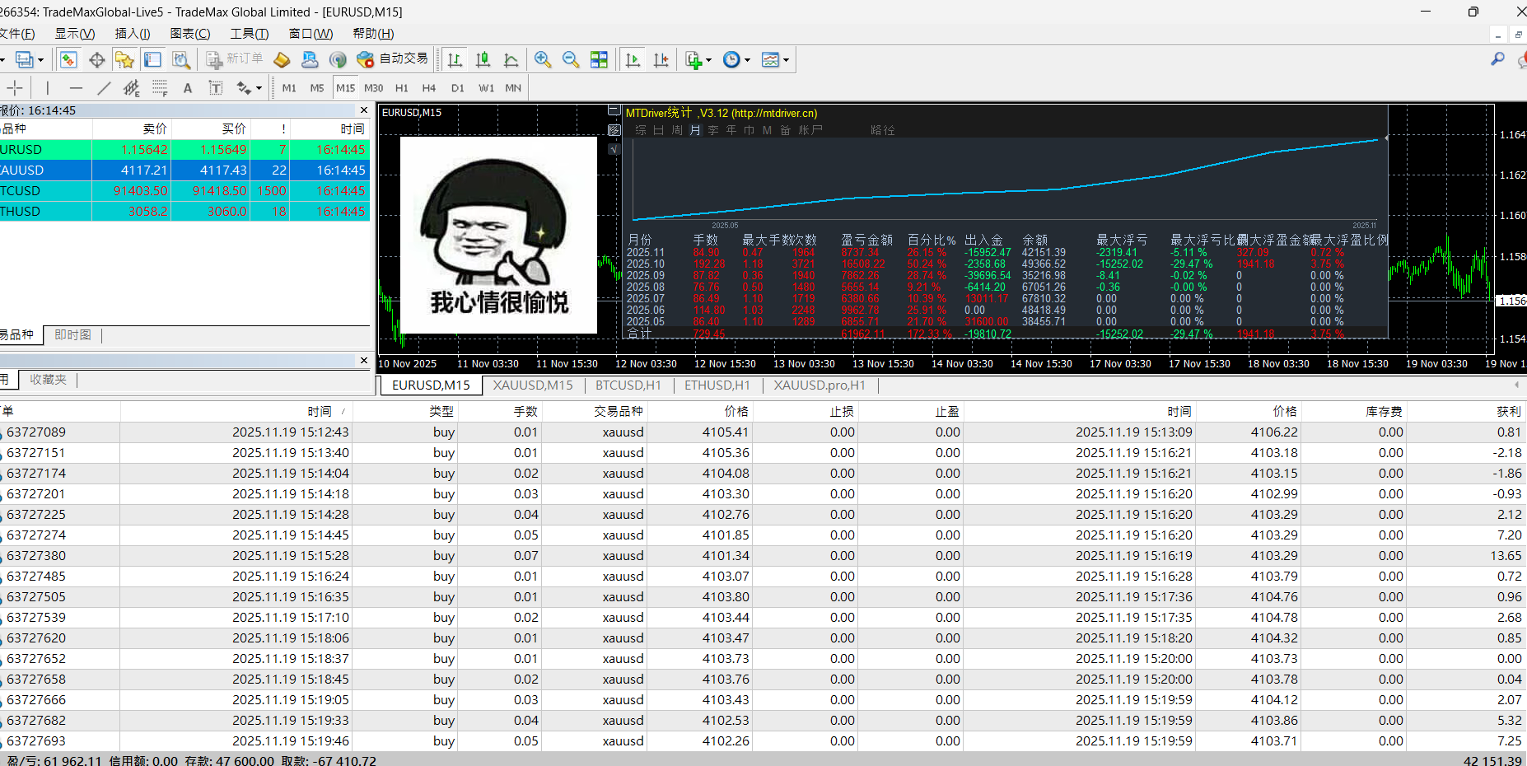Click the Zoom In magnifier icon

(542, 59)
